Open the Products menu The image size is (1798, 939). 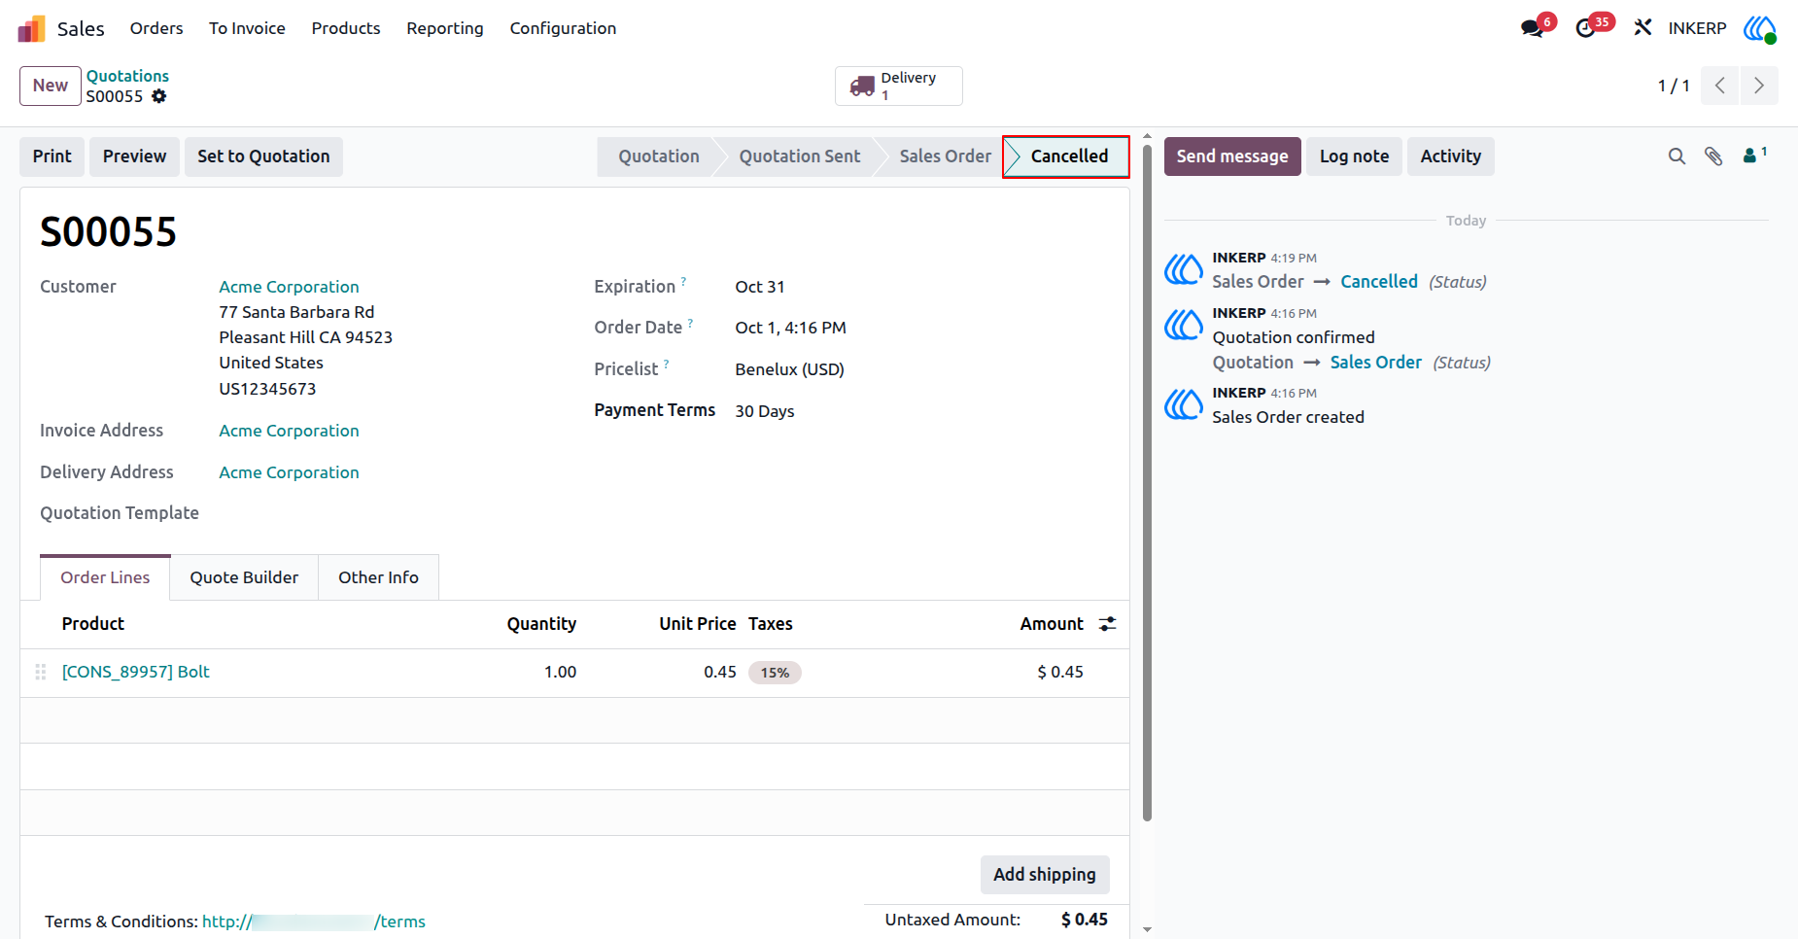tap(346, 28)
